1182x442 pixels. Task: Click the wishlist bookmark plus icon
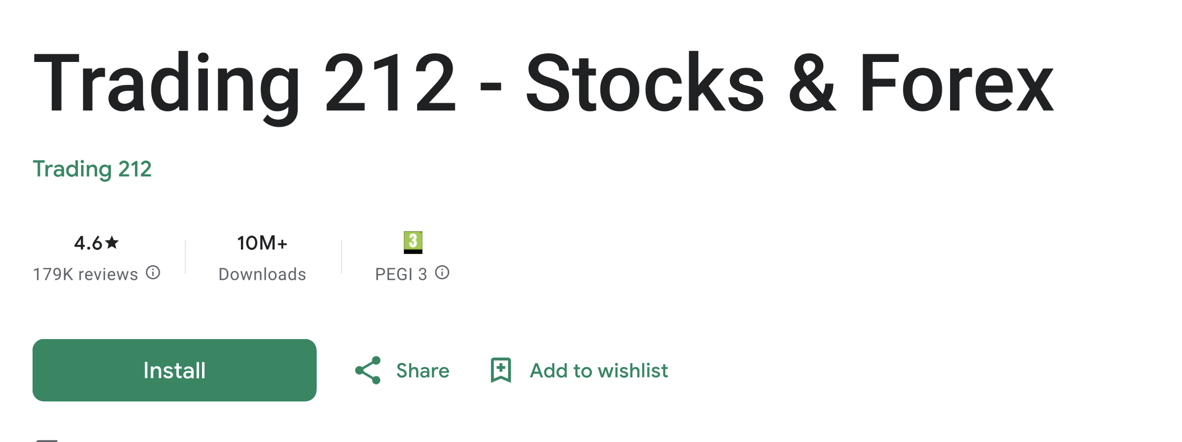point(500,370)
